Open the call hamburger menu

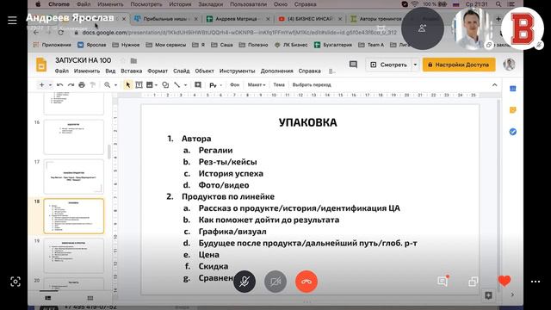pos(12,20)
